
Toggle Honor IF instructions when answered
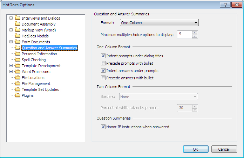pos(103,127)
